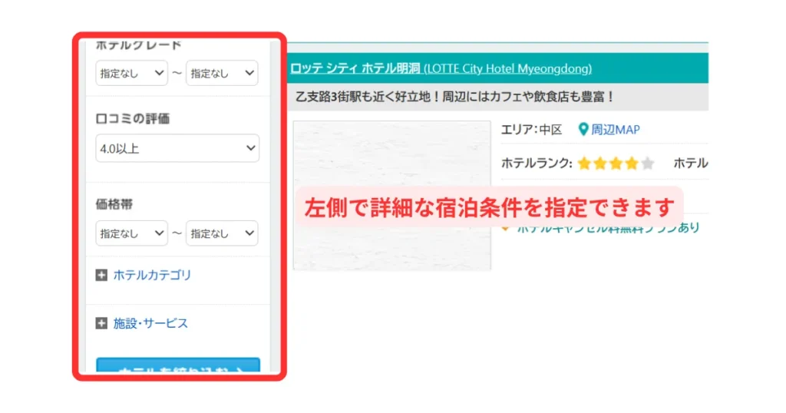
Task: Click the orange icon beside the free cancellation text
Action: pos(505,228)
